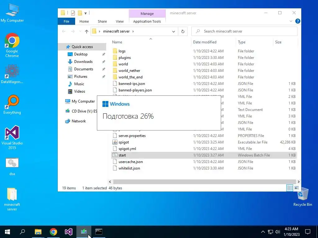Select Network in the navigation pane
This screenshot has height=238, width=318.
click(79, 121)
